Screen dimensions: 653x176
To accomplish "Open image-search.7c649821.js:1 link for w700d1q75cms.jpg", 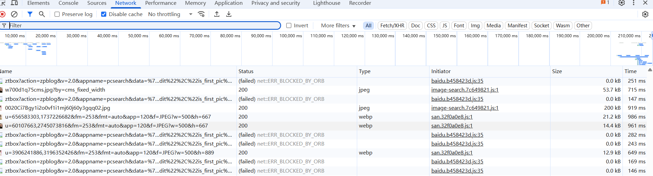I will tap(465, 90).
